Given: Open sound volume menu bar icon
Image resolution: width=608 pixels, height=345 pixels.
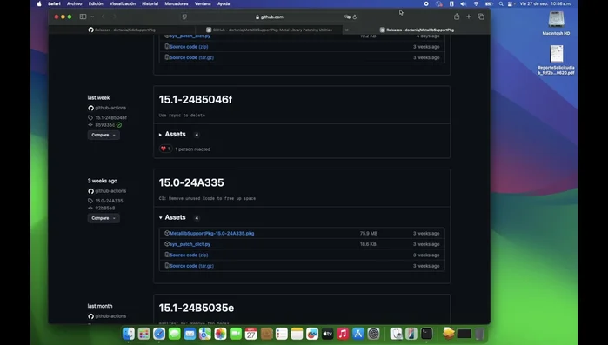Looking at the screenshot, I should 464,3.
